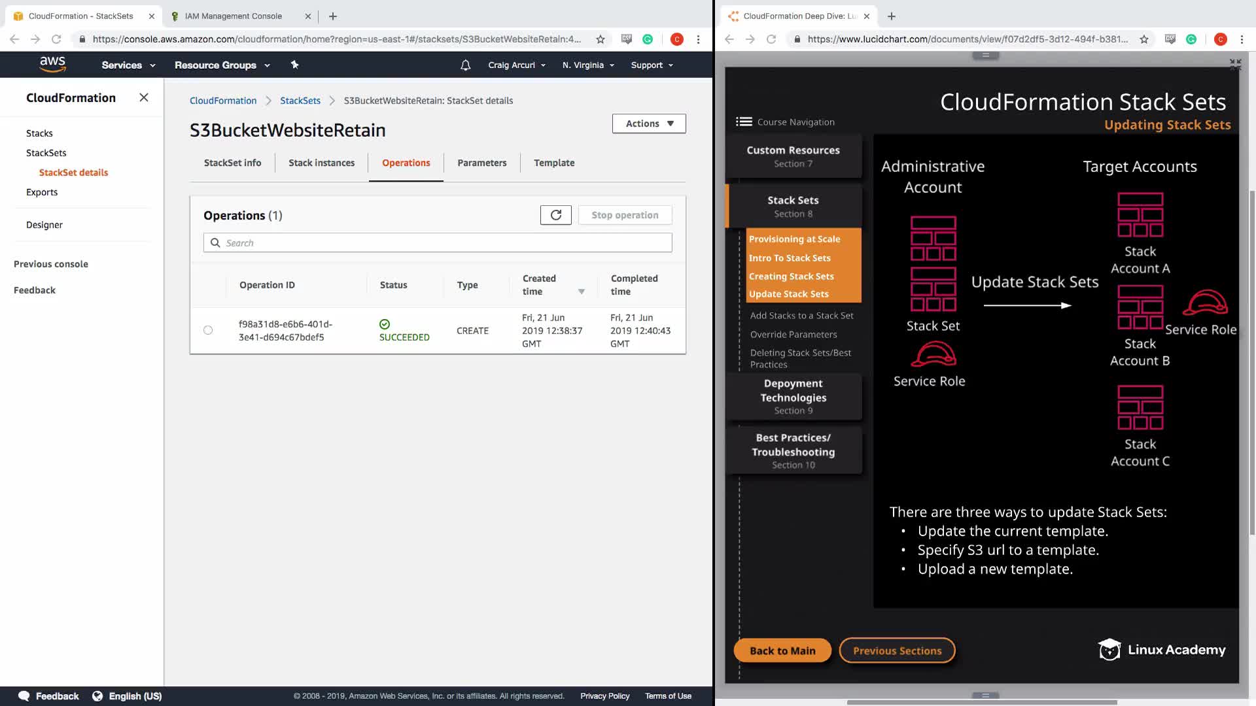1256x706 pixels.
Task: Click the StackSets breadcrumb link
Action: click(x=300, y=101)
